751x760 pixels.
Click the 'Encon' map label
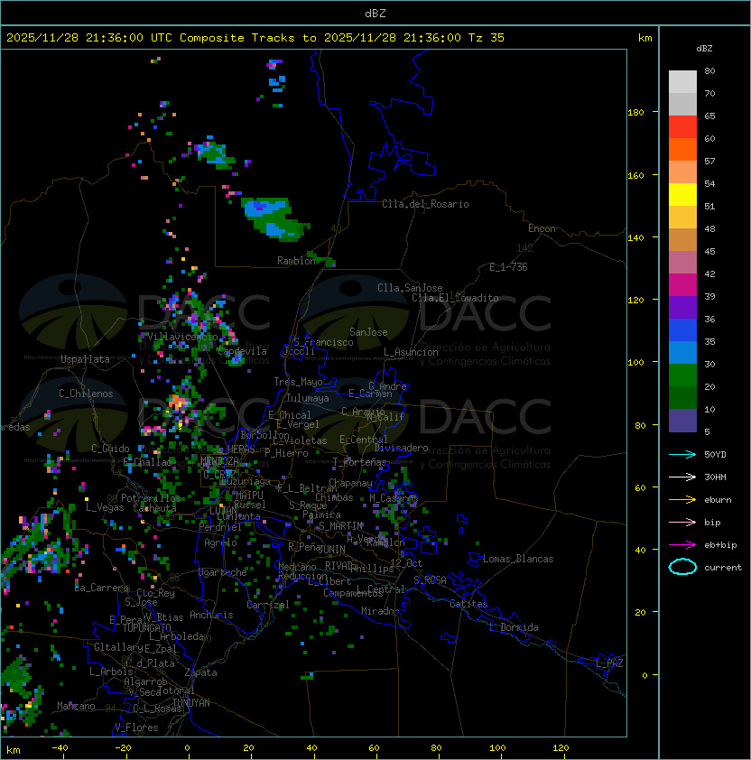coord(542,228)
